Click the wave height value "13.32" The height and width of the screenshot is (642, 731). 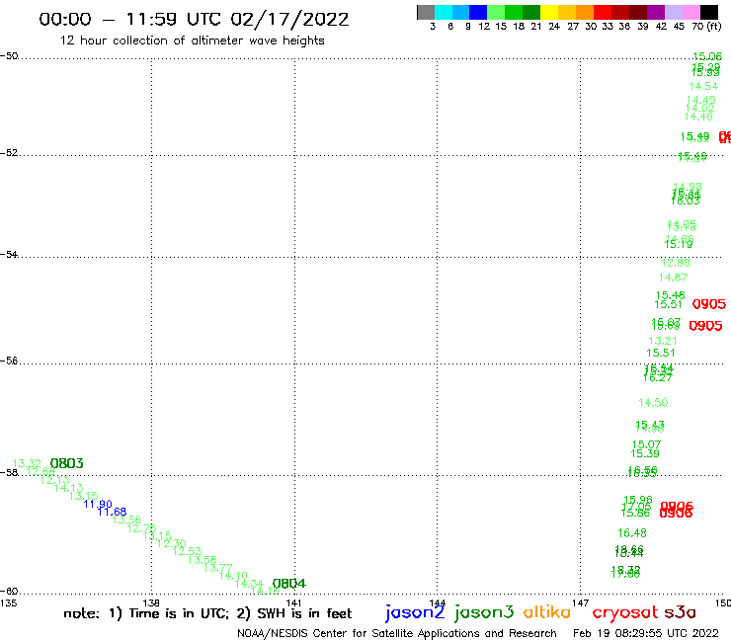(27, 463)
